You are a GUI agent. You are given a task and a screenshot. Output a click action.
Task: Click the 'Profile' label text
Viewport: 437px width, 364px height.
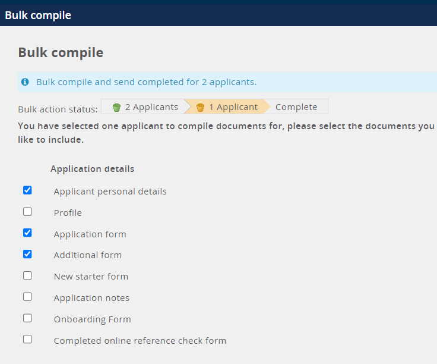68,213
